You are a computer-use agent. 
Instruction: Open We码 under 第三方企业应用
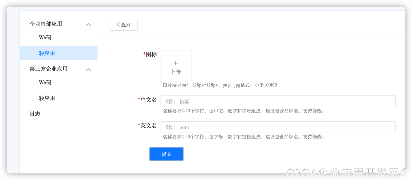45,83
